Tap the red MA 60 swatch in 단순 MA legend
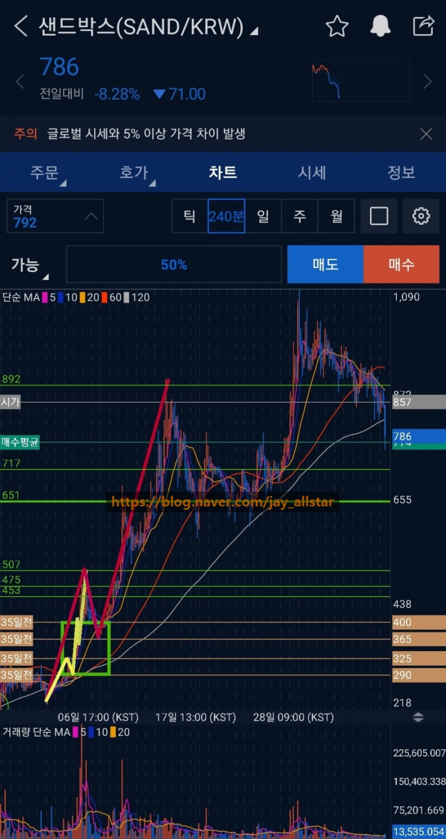This screenshot has width=446, height=839. [x=104, y=298]
